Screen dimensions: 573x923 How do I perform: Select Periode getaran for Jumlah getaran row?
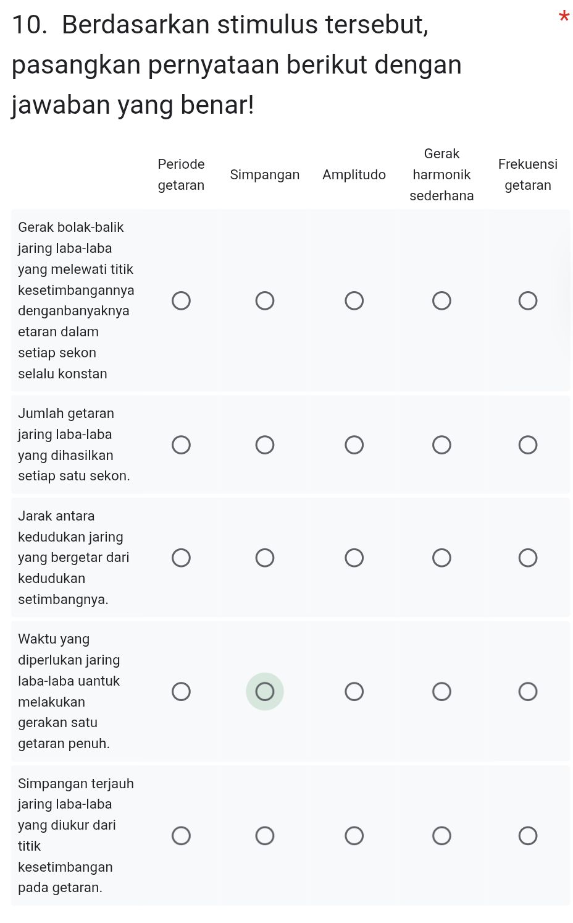tap(181, 444)
